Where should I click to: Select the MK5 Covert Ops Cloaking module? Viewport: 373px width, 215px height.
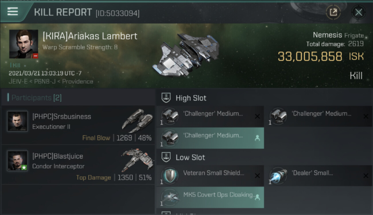210,197
